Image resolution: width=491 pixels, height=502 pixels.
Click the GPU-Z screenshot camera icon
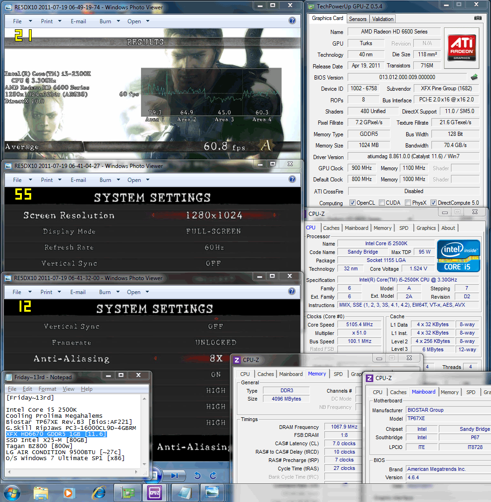point(478,18)
